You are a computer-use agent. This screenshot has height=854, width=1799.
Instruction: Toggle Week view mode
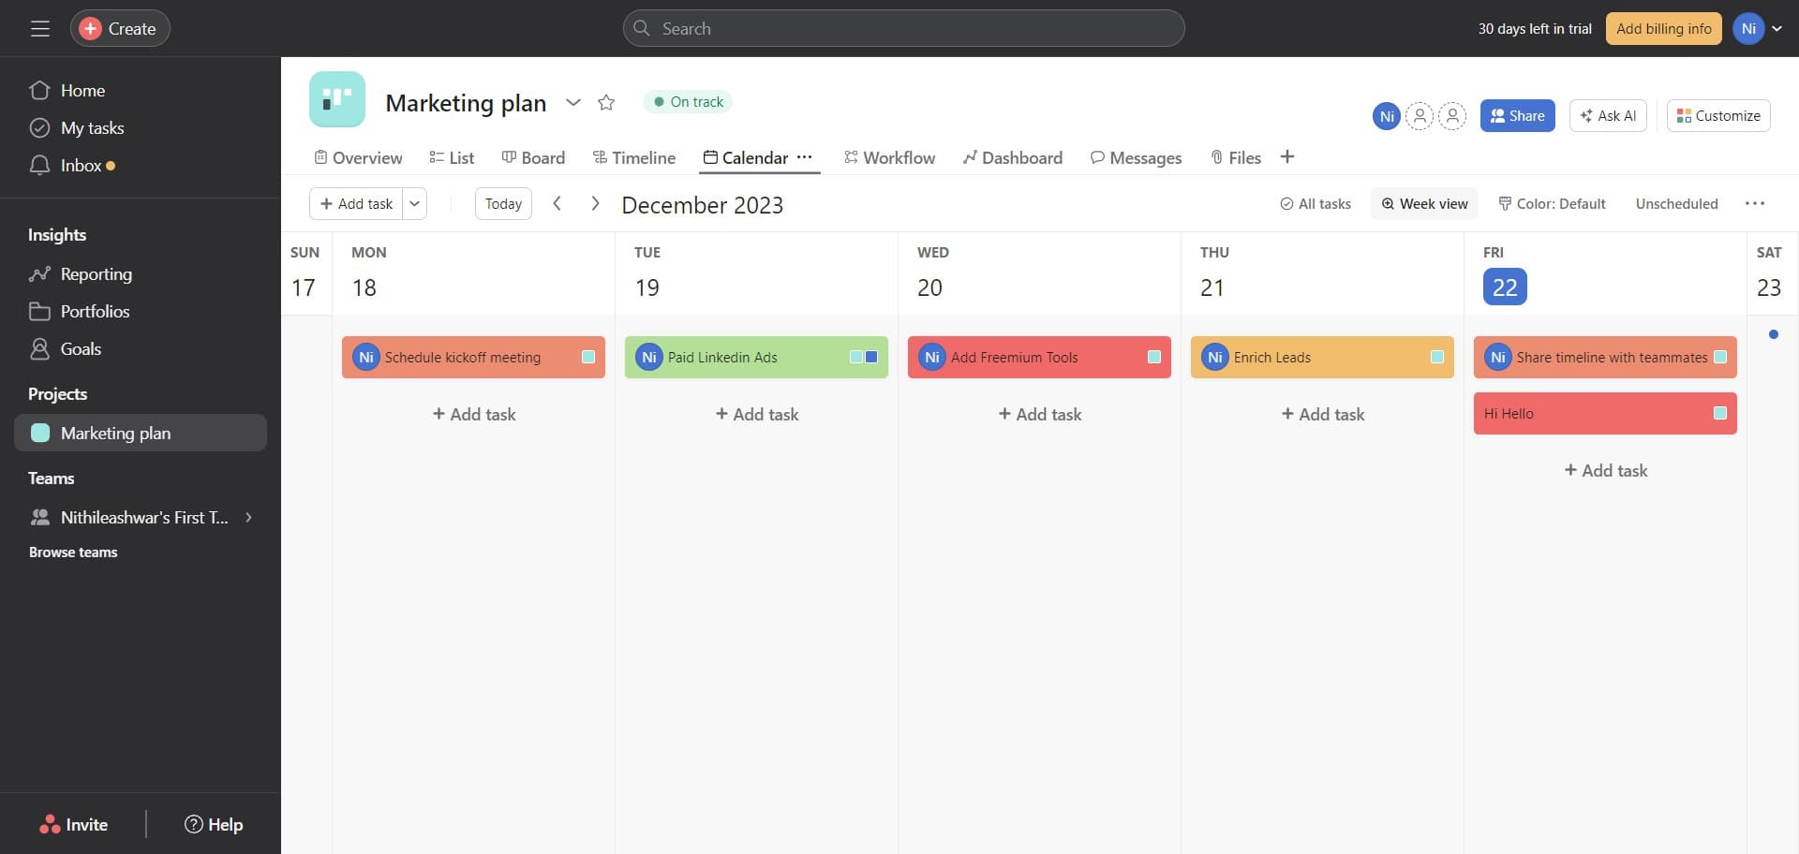[x=1424, y=203]
